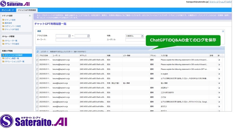
Task: Check the asao@baytech.co.jp failed row checkbox
Action: tap(38, 83)
